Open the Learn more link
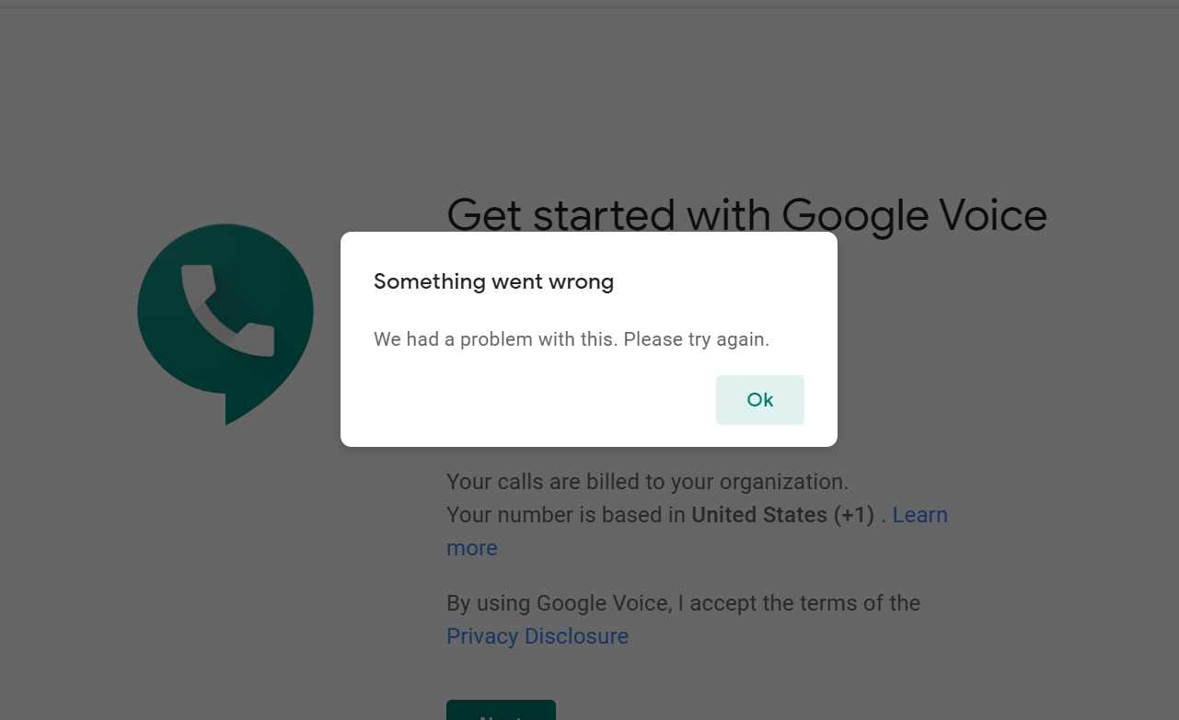 pyautogui.click(x=919, y=515)
